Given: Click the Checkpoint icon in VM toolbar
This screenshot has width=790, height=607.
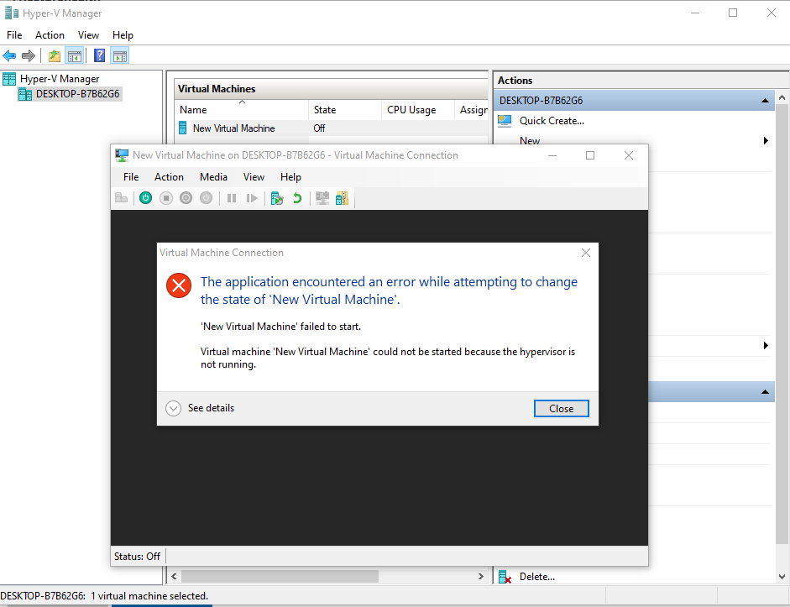Looking at the screenshot, I should [x=276, y=198].
